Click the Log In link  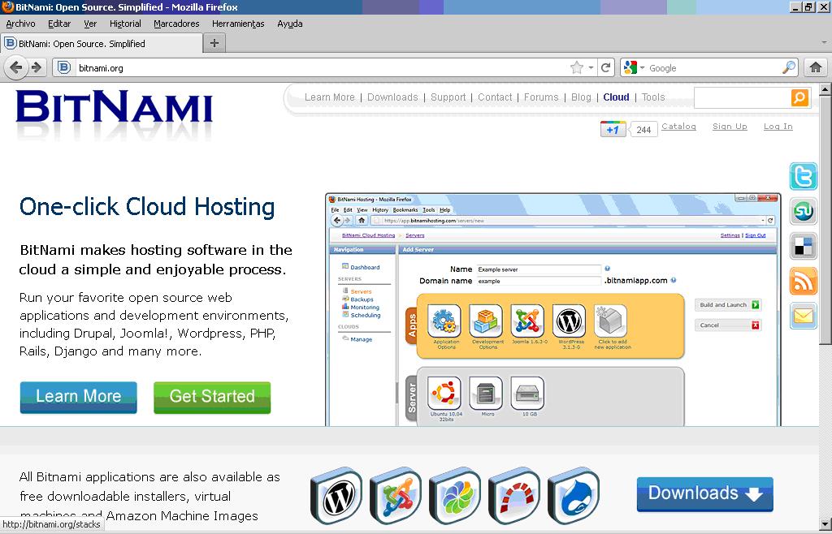pyautogui.click(x=778, y=127)
